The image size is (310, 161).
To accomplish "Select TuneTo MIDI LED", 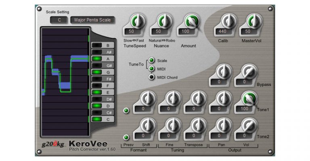I will (152, 68).
